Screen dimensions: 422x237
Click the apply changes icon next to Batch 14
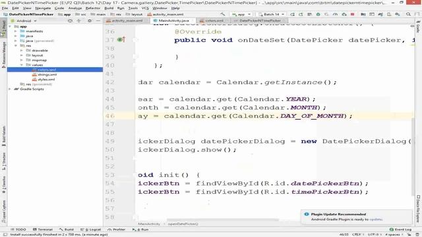(292, 14)
